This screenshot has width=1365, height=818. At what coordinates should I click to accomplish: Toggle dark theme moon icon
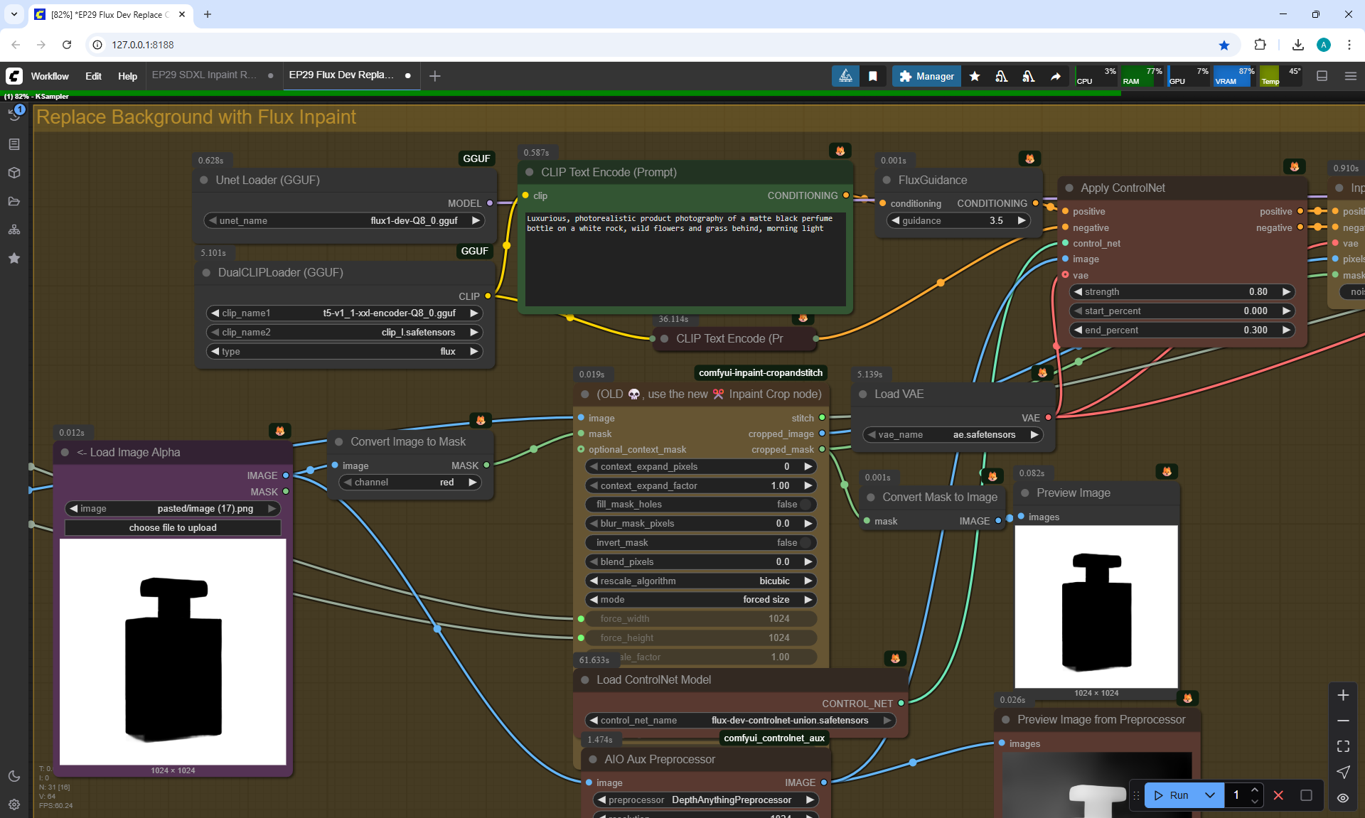(14, 776)
